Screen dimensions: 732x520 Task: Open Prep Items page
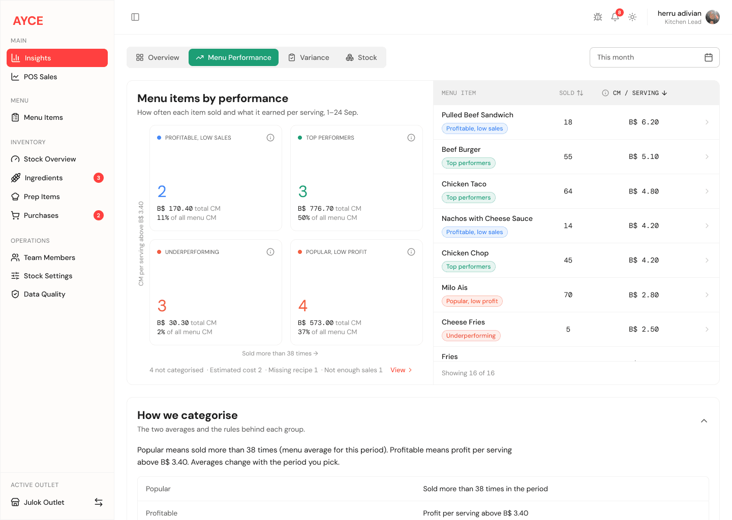(57, 197)
